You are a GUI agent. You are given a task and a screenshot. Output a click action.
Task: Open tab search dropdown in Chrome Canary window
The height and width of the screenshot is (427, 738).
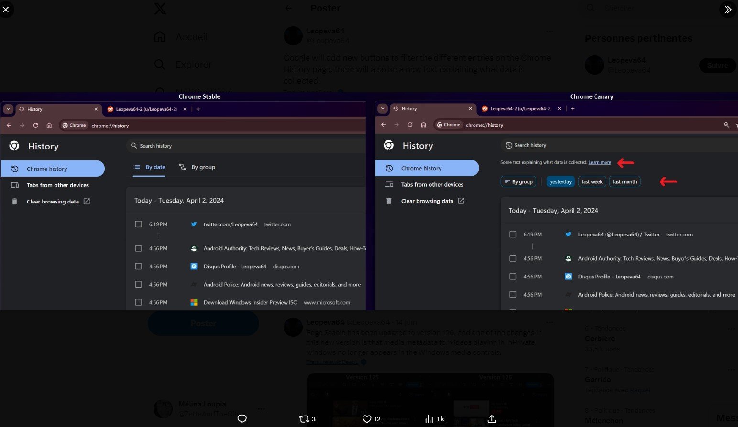383,109
